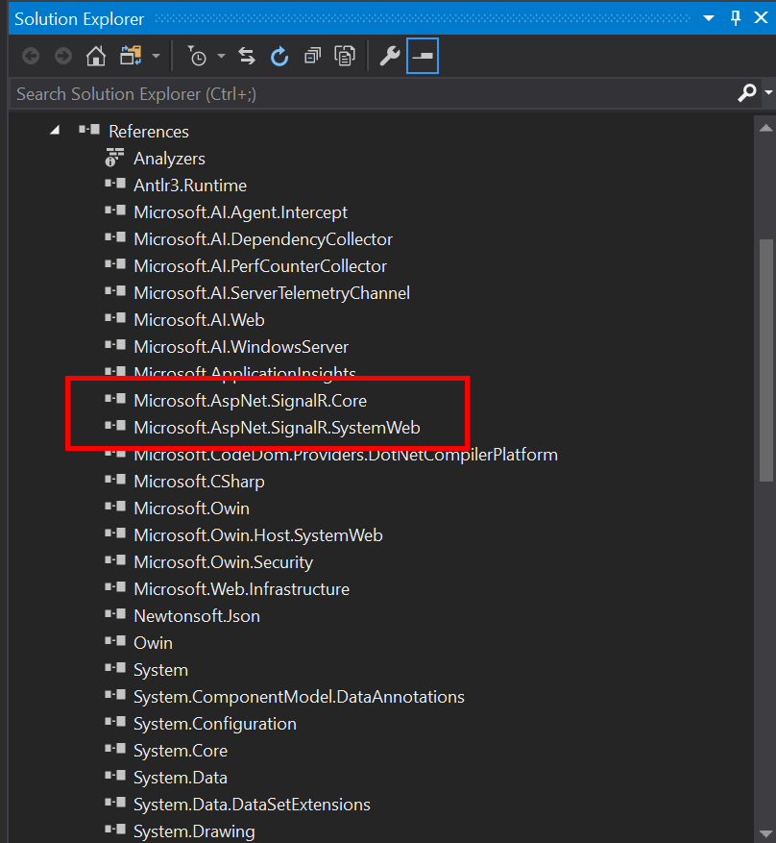Select Microsoft.AI.ServerTelemetryChannel reference
776x843 pixels.
(x=272, y=293)
